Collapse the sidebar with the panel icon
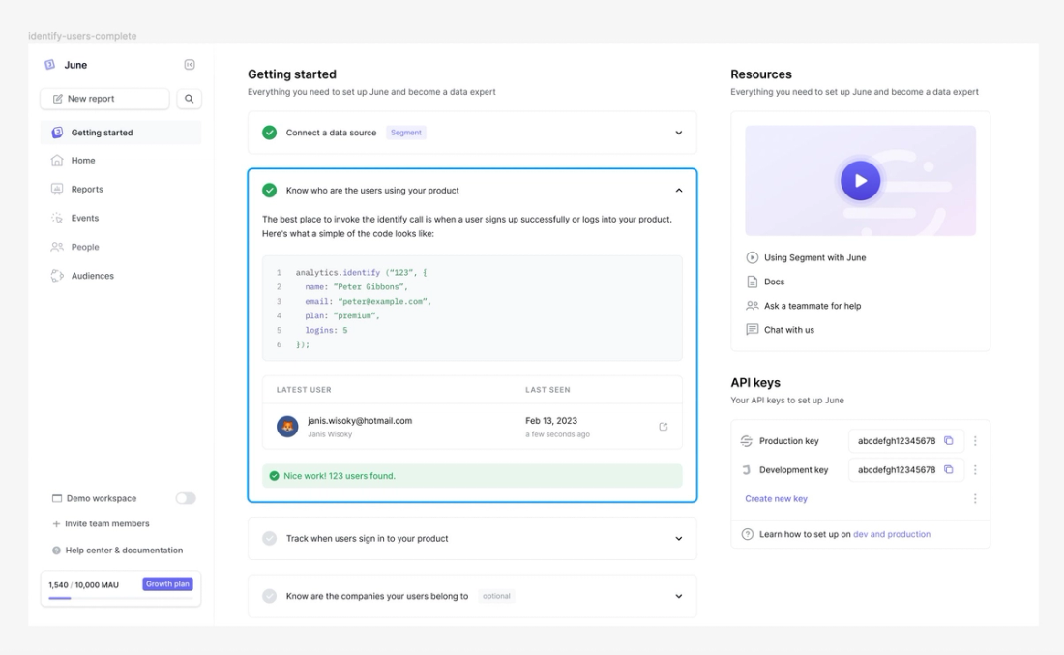 (x=190, y=65)
